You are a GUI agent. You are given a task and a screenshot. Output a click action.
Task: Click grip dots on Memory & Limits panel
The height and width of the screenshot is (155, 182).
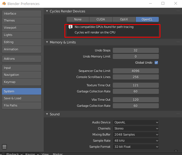(178, 42)
